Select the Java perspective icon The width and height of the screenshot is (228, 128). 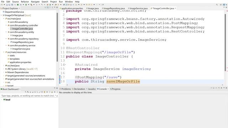pos(224,5)
